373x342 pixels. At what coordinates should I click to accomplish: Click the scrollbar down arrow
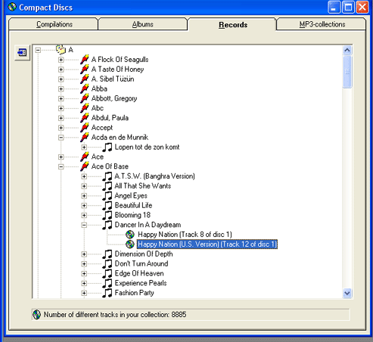(x=347, y=293)
